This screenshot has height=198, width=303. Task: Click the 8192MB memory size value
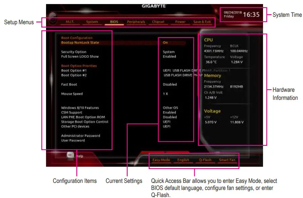236,87
